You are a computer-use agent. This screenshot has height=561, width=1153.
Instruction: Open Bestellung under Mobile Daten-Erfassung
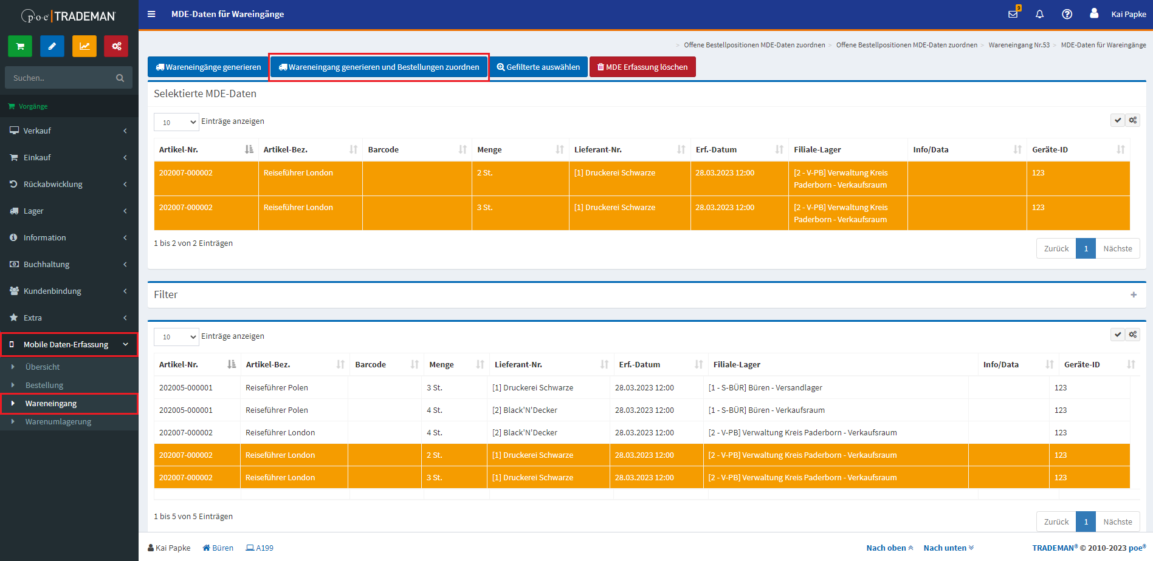(x=44, y=385)
